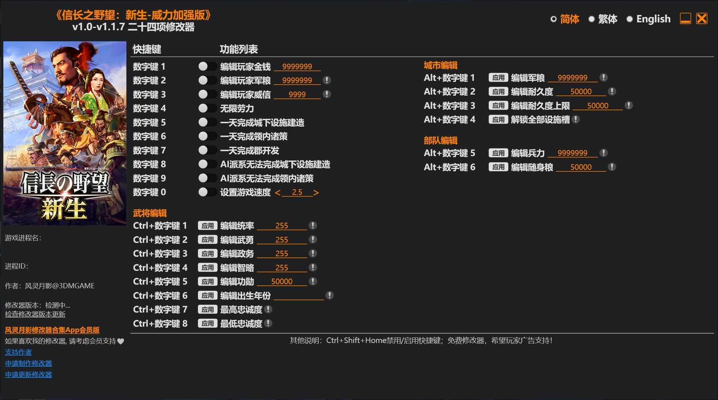Enable the 编辑玩家金钱 toggle
Image resolution: width=718 pixels, height=400 pixels.
(x=208, y=66)
